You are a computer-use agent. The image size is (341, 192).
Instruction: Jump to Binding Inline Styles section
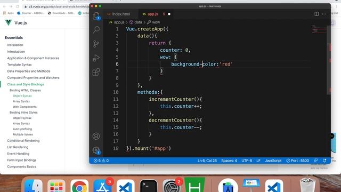(23, 113)
